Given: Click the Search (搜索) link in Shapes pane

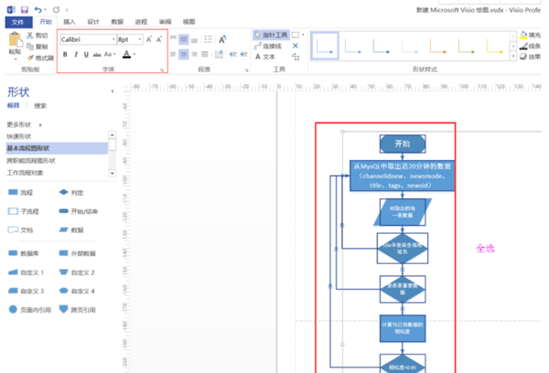Looking at the screenshot, I should tap(40, 106).
